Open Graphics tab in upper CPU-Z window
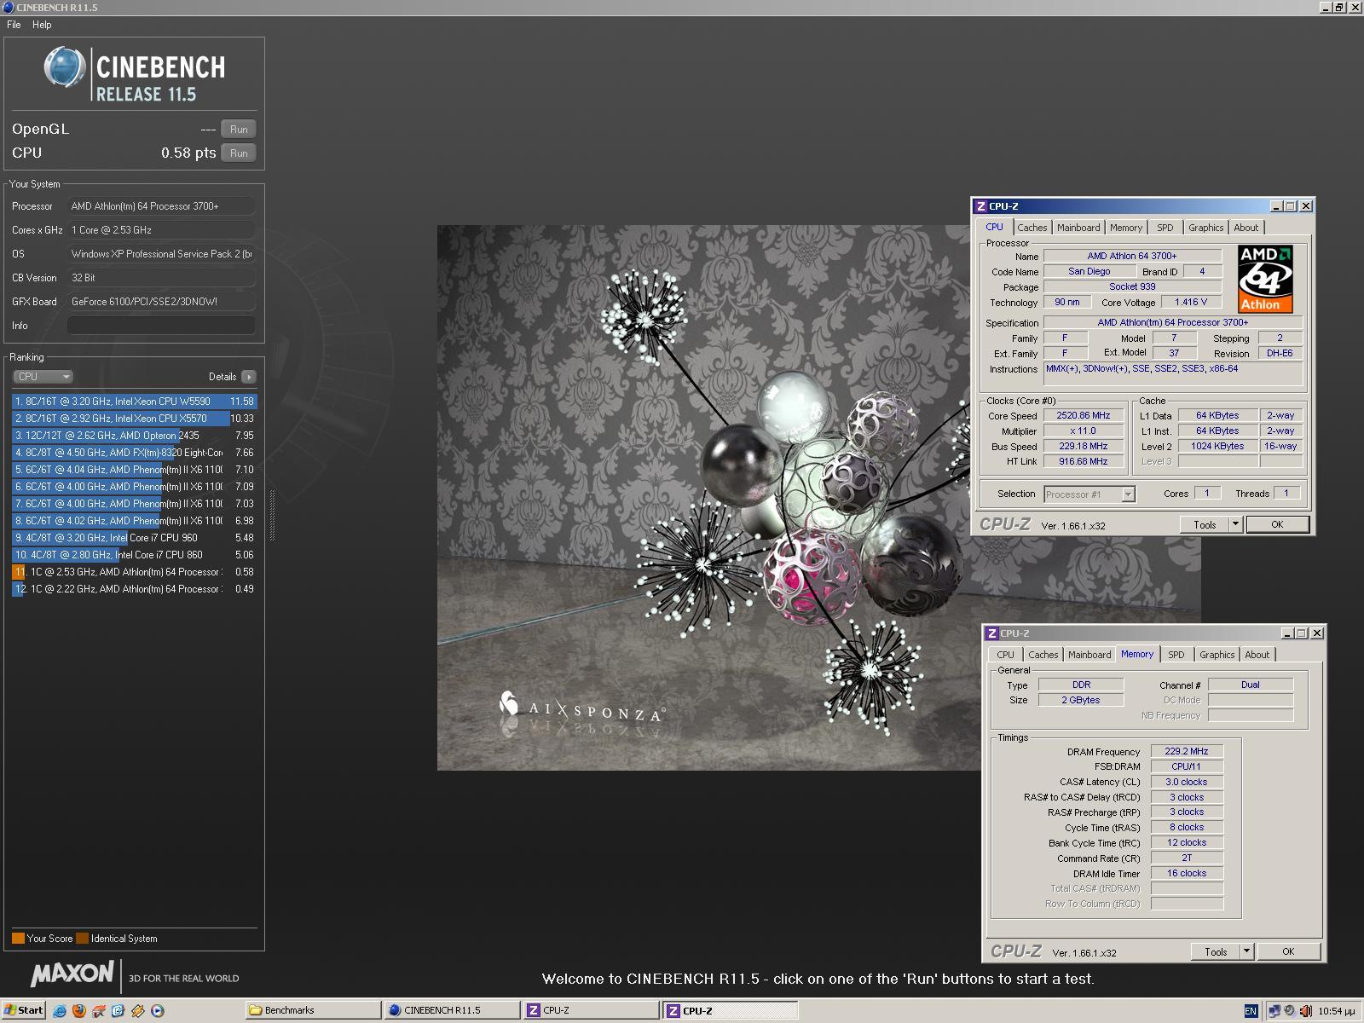This screenshot has width=1364, height=1023. pos(1205,228)
